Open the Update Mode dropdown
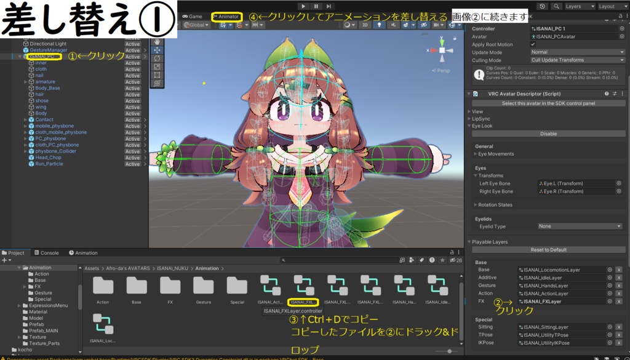This screenshot has height=360, width=630. tap(578, 52)
